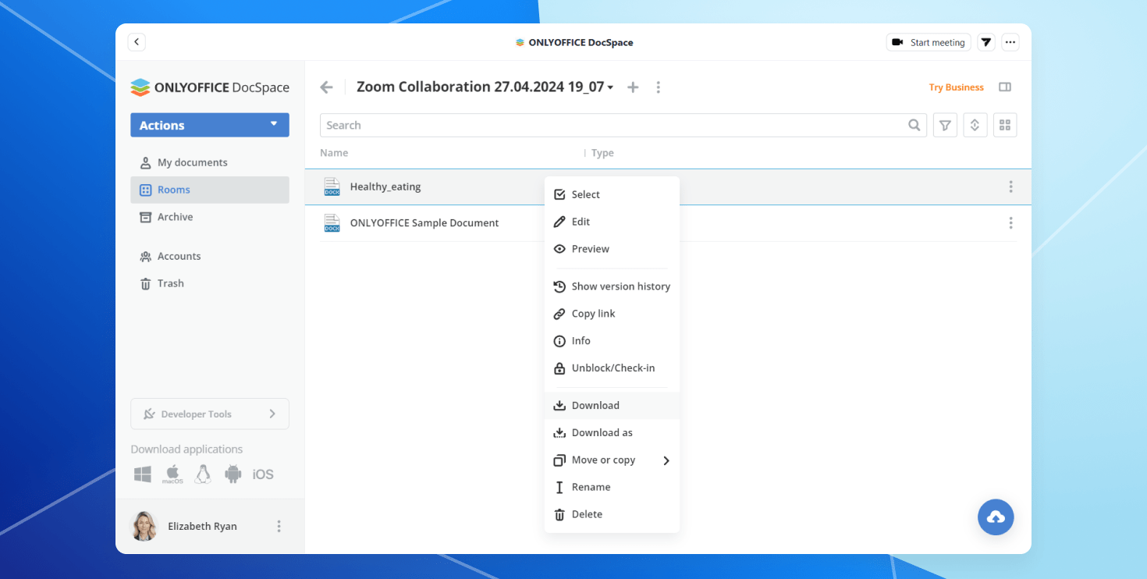
Task: Open the room title dropdown arrow
Action: point(610,87)
